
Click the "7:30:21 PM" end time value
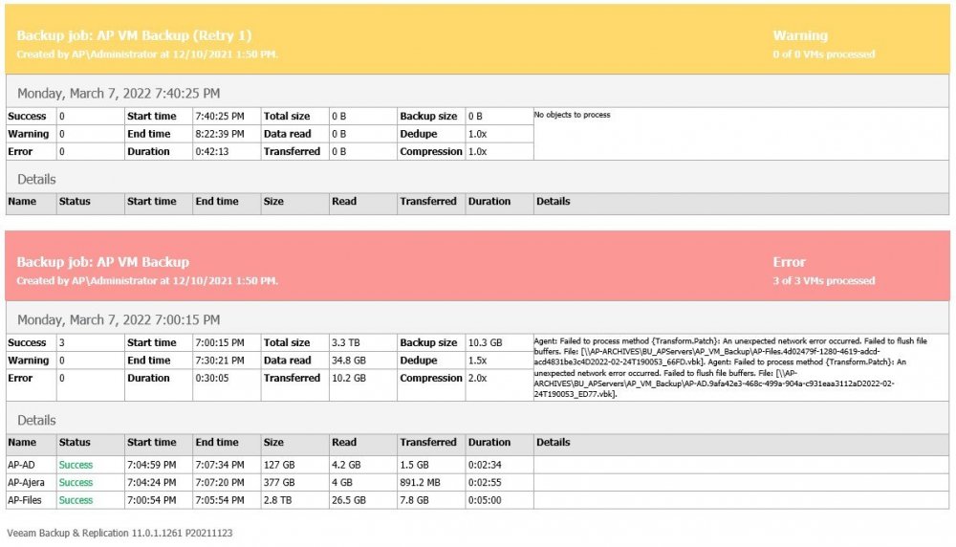(x=220, y=361)
